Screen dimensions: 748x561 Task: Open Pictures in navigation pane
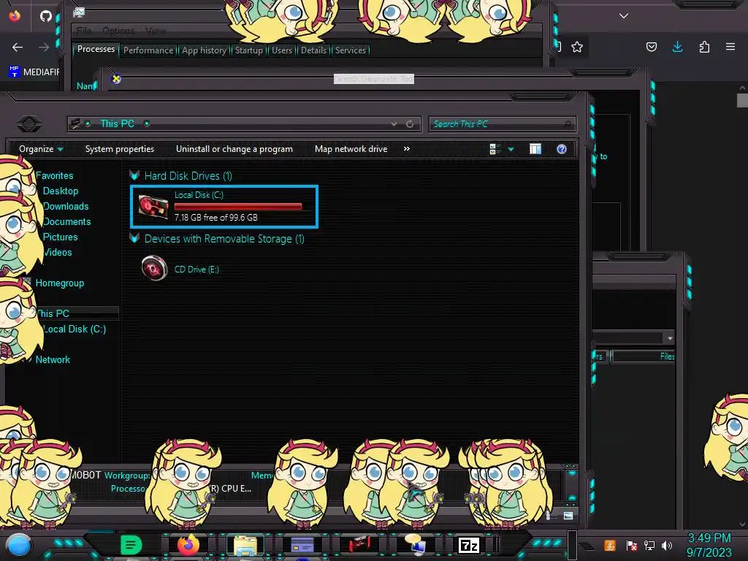[x=60, y=237]
